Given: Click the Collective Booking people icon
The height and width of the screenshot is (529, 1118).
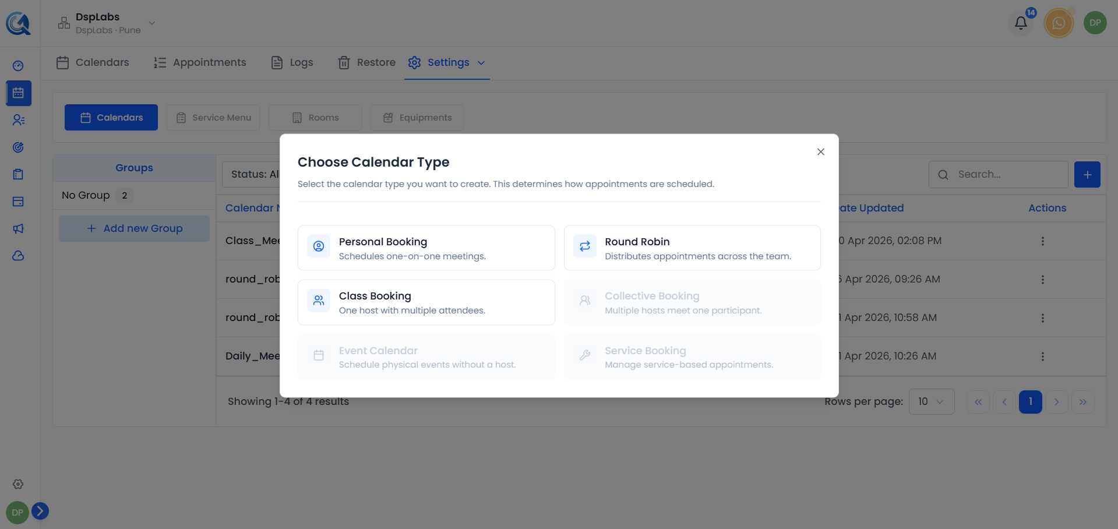Looking at the screenshot, I should 585,301.
